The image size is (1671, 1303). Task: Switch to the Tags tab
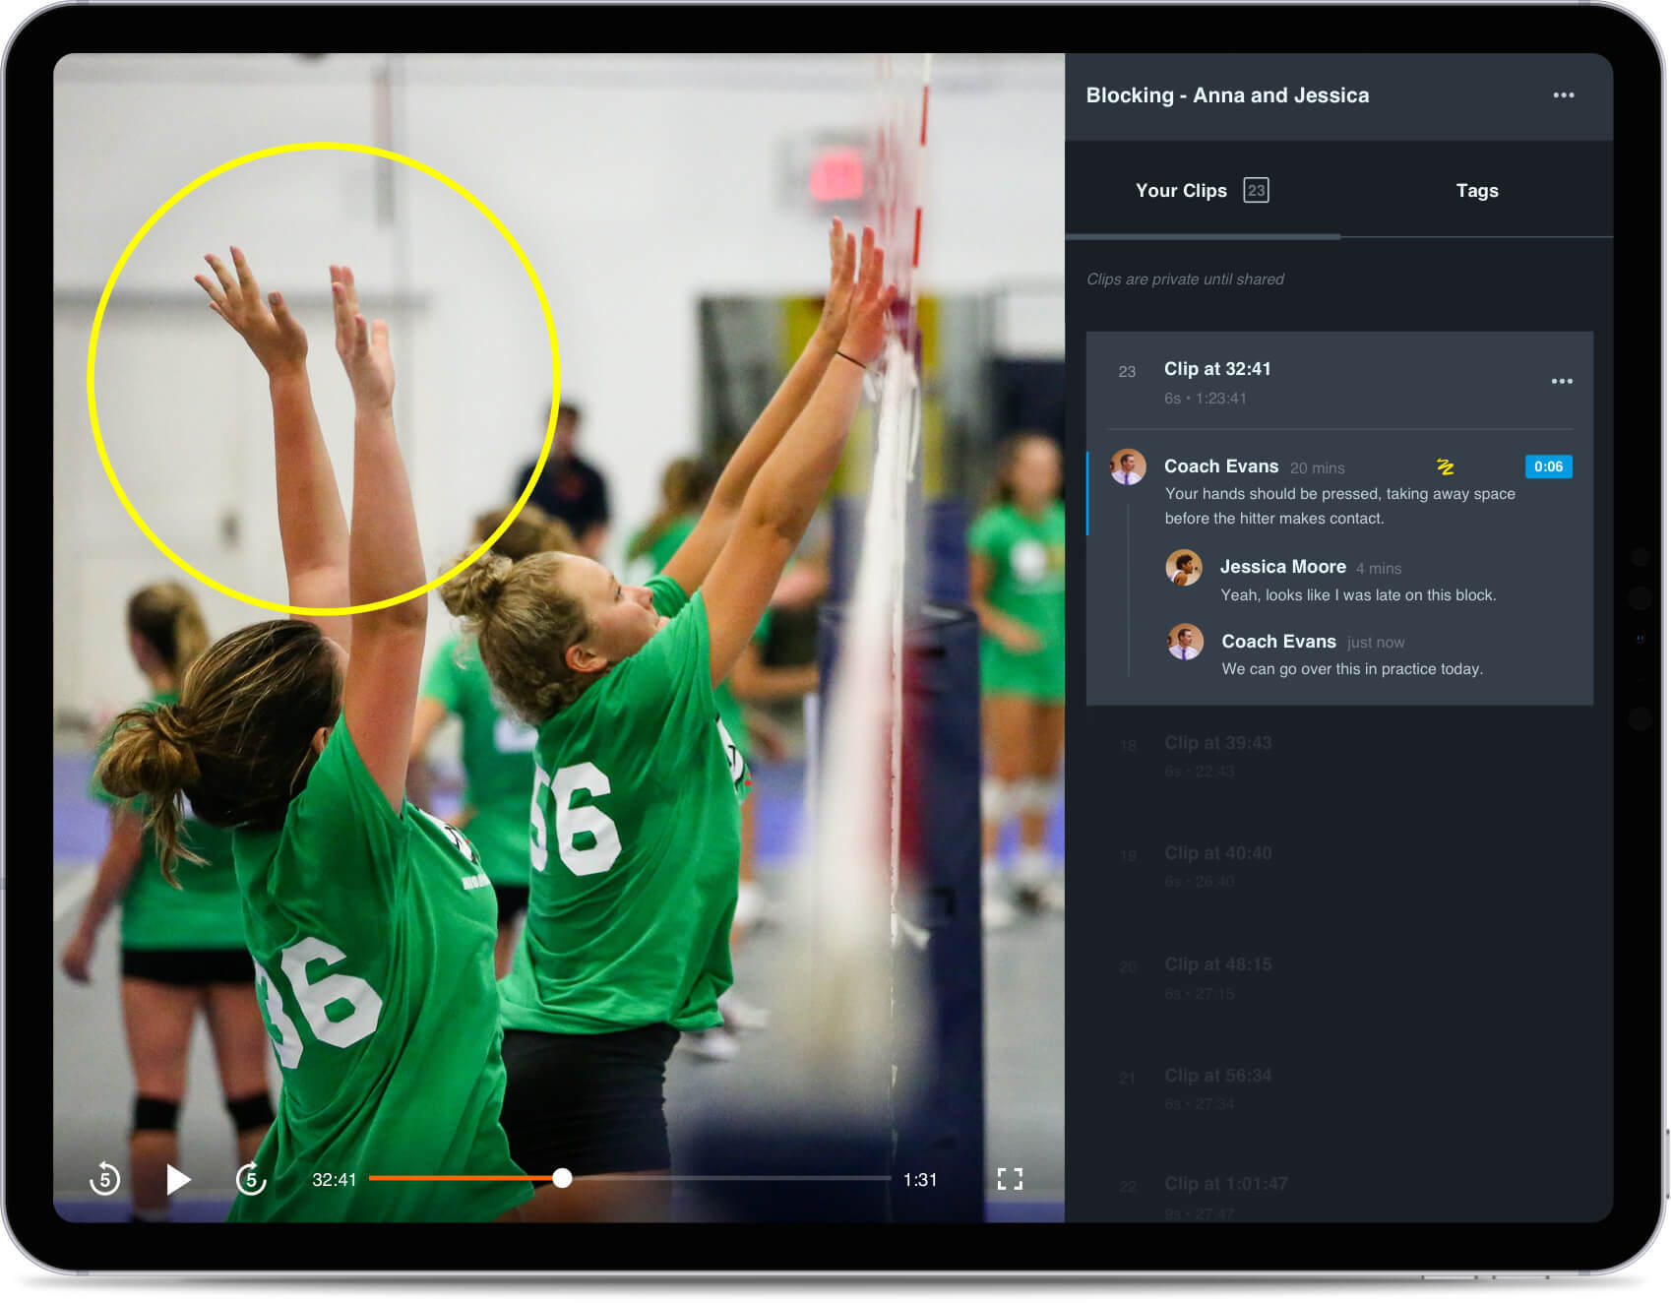click(x=1477, y=190)
